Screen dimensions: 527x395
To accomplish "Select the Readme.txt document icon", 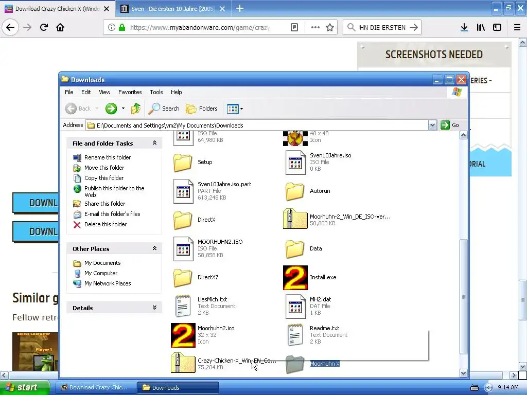I will pos(295,335).
